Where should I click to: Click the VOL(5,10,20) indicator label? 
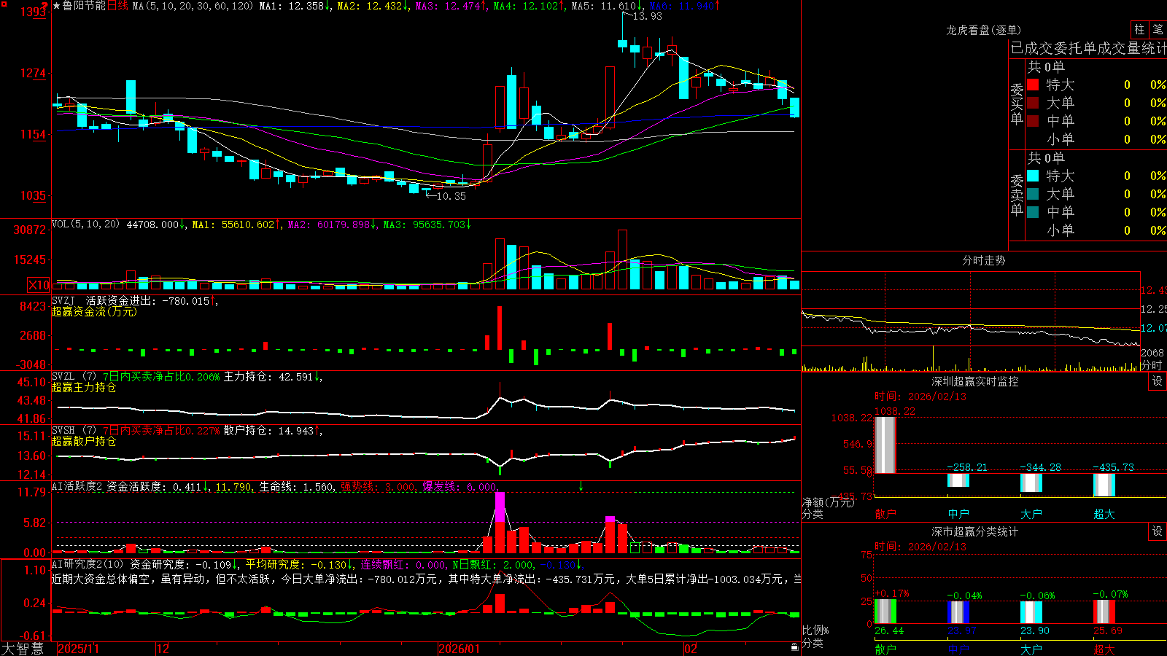(85, 224)
